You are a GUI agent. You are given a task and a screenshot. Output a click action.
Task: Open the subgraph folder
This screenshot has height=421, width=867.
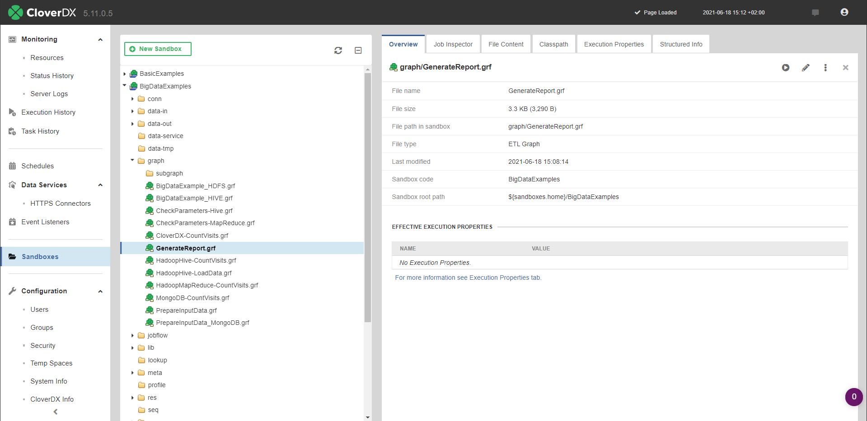(169, 173)
